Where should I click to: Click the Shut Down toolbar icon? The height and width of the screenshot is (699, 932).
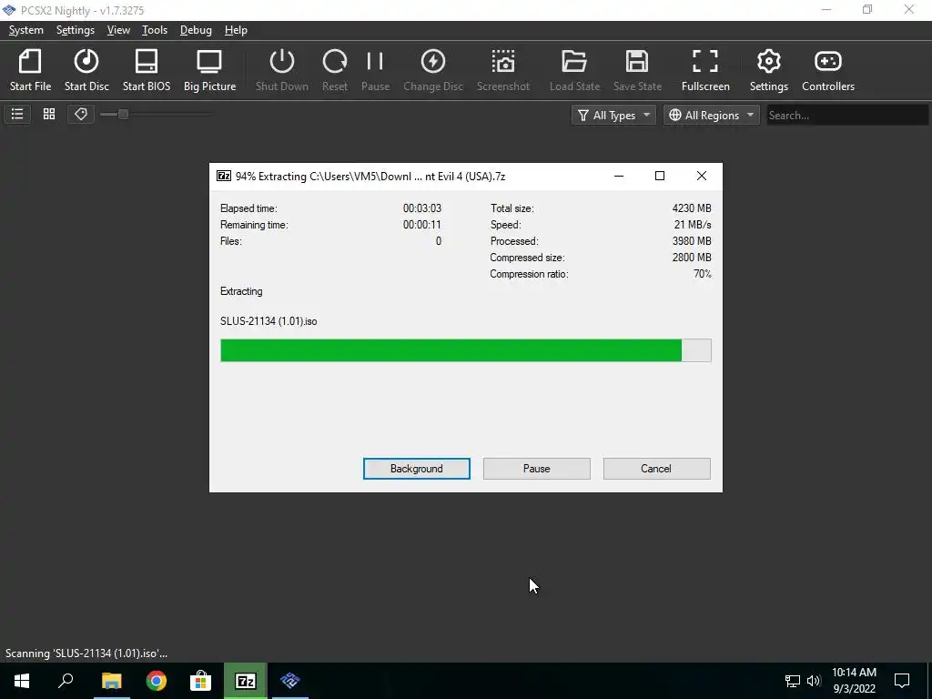282,70
